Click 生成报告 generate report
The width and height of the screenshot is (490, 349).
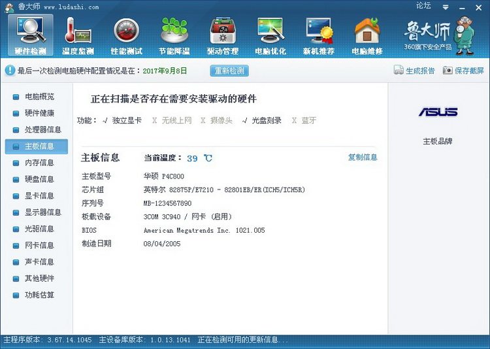click(x=414, y=71)
